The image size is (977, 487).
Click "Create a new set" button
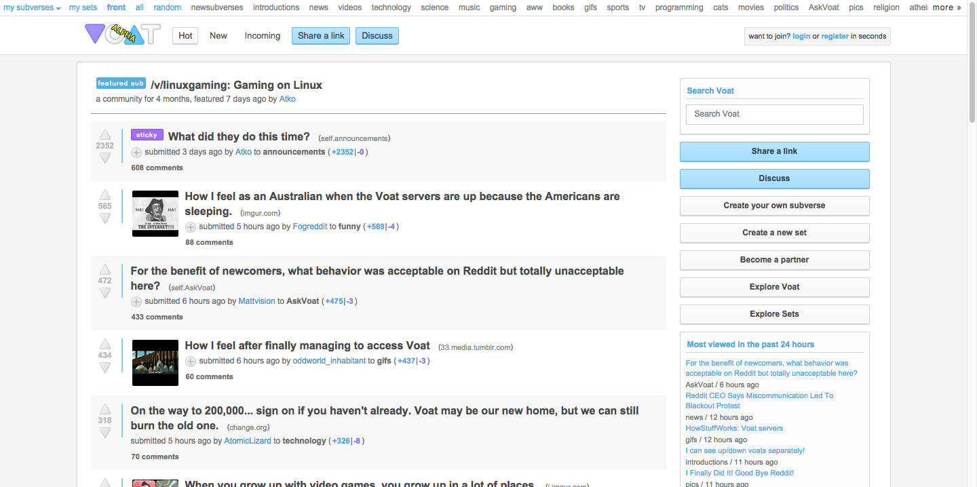coord(774,233)
